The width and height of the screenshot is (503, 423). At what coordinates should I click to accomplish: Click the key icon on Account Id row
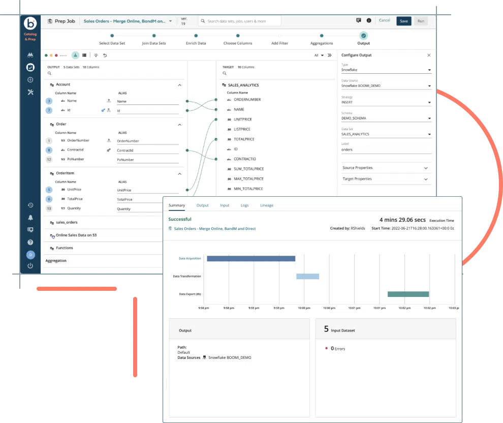tap(103, 110)
